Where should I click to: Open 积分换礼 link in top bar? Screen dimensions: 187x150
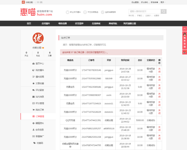point(145,2)
